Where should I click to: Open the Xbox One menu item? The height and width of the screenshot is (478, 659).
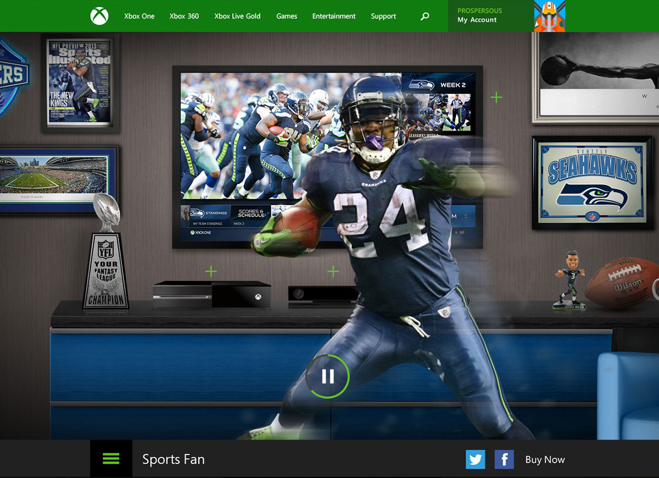pos(139,16)
